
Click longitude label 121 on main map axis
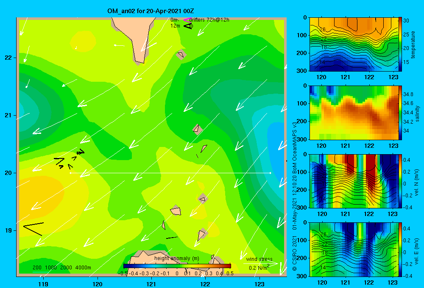point(151,284)
